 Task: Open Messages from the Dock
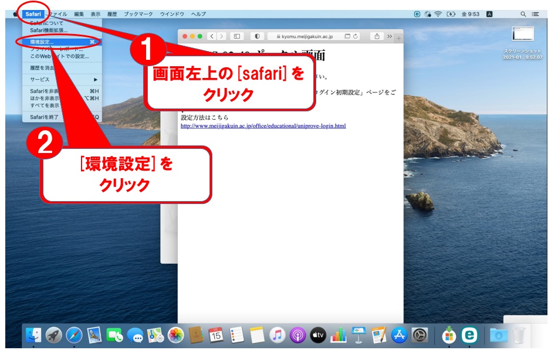(135, 335)
